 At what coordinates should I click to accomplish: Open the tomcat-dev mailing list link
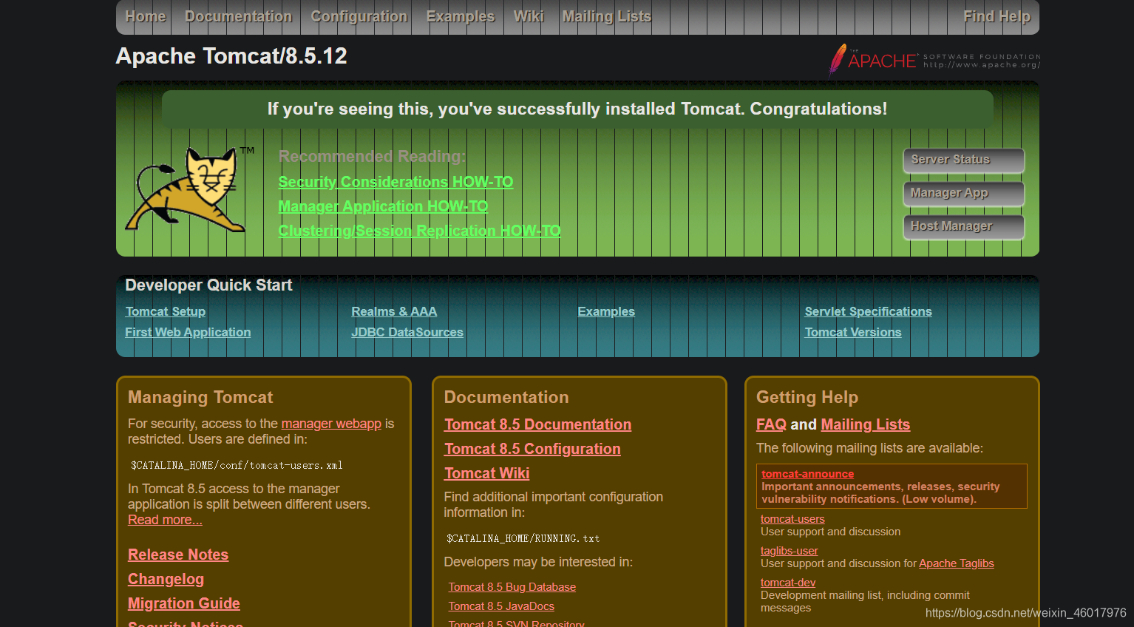(788, 583)
